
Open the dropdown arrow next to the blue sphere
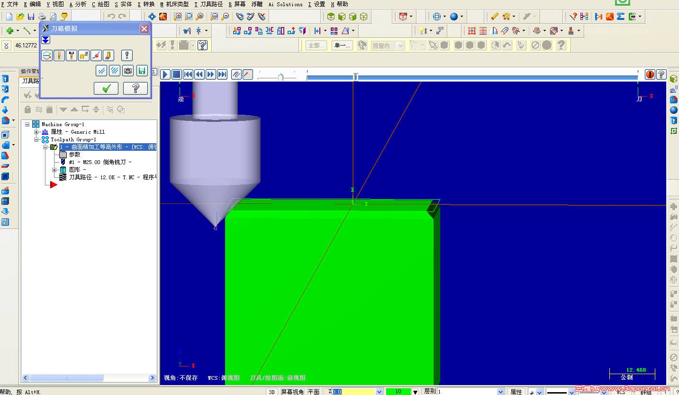pyautogui.click(x=462, y=17)
